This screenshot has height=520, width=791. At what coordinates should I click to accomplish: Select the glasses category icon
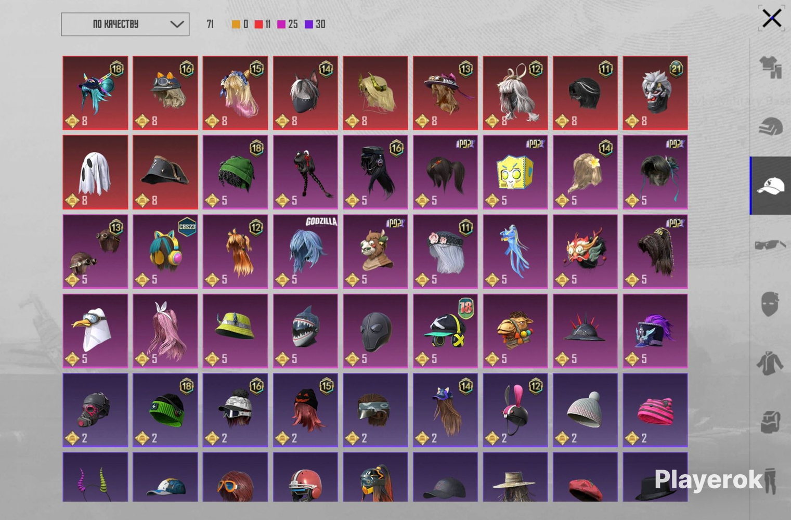(771, 244)
